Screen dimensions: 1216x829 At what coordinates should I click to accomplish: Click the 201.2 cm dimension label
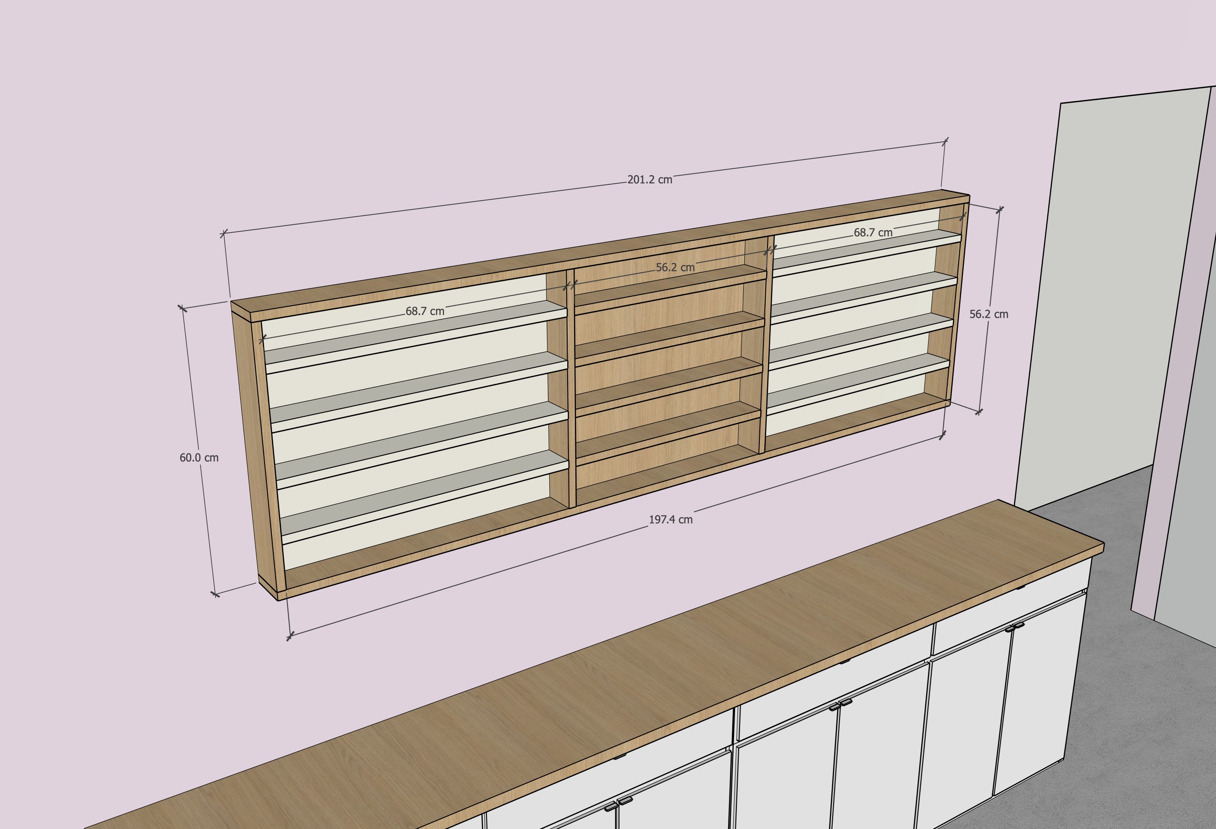[649, 180]
